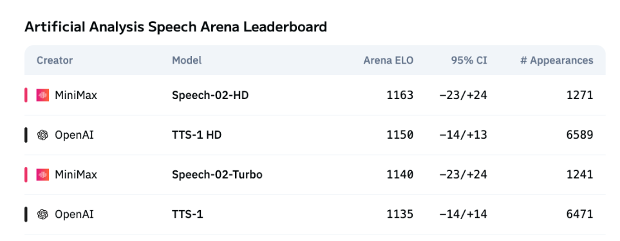Click the OpenAI logo in TTS-1 HD row

point(42,136)
